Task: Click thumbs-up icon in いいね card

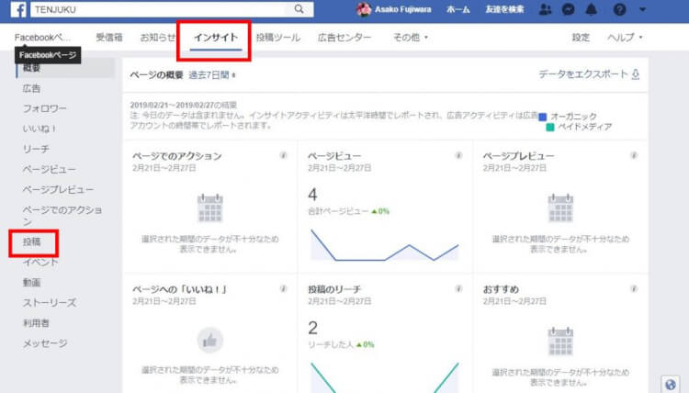Action: 210,341
